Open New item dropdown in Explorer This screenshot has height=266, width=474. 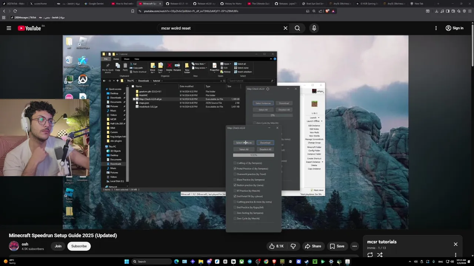click(199, 64)
